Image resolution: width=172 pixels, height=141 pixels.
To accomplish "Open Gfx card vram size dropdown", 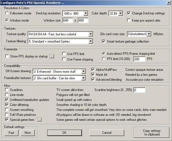I will (x=149, y=34).
